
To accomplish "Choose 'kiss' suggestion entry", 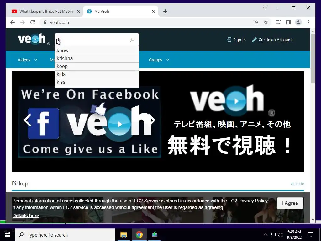I will coord(97,82).
